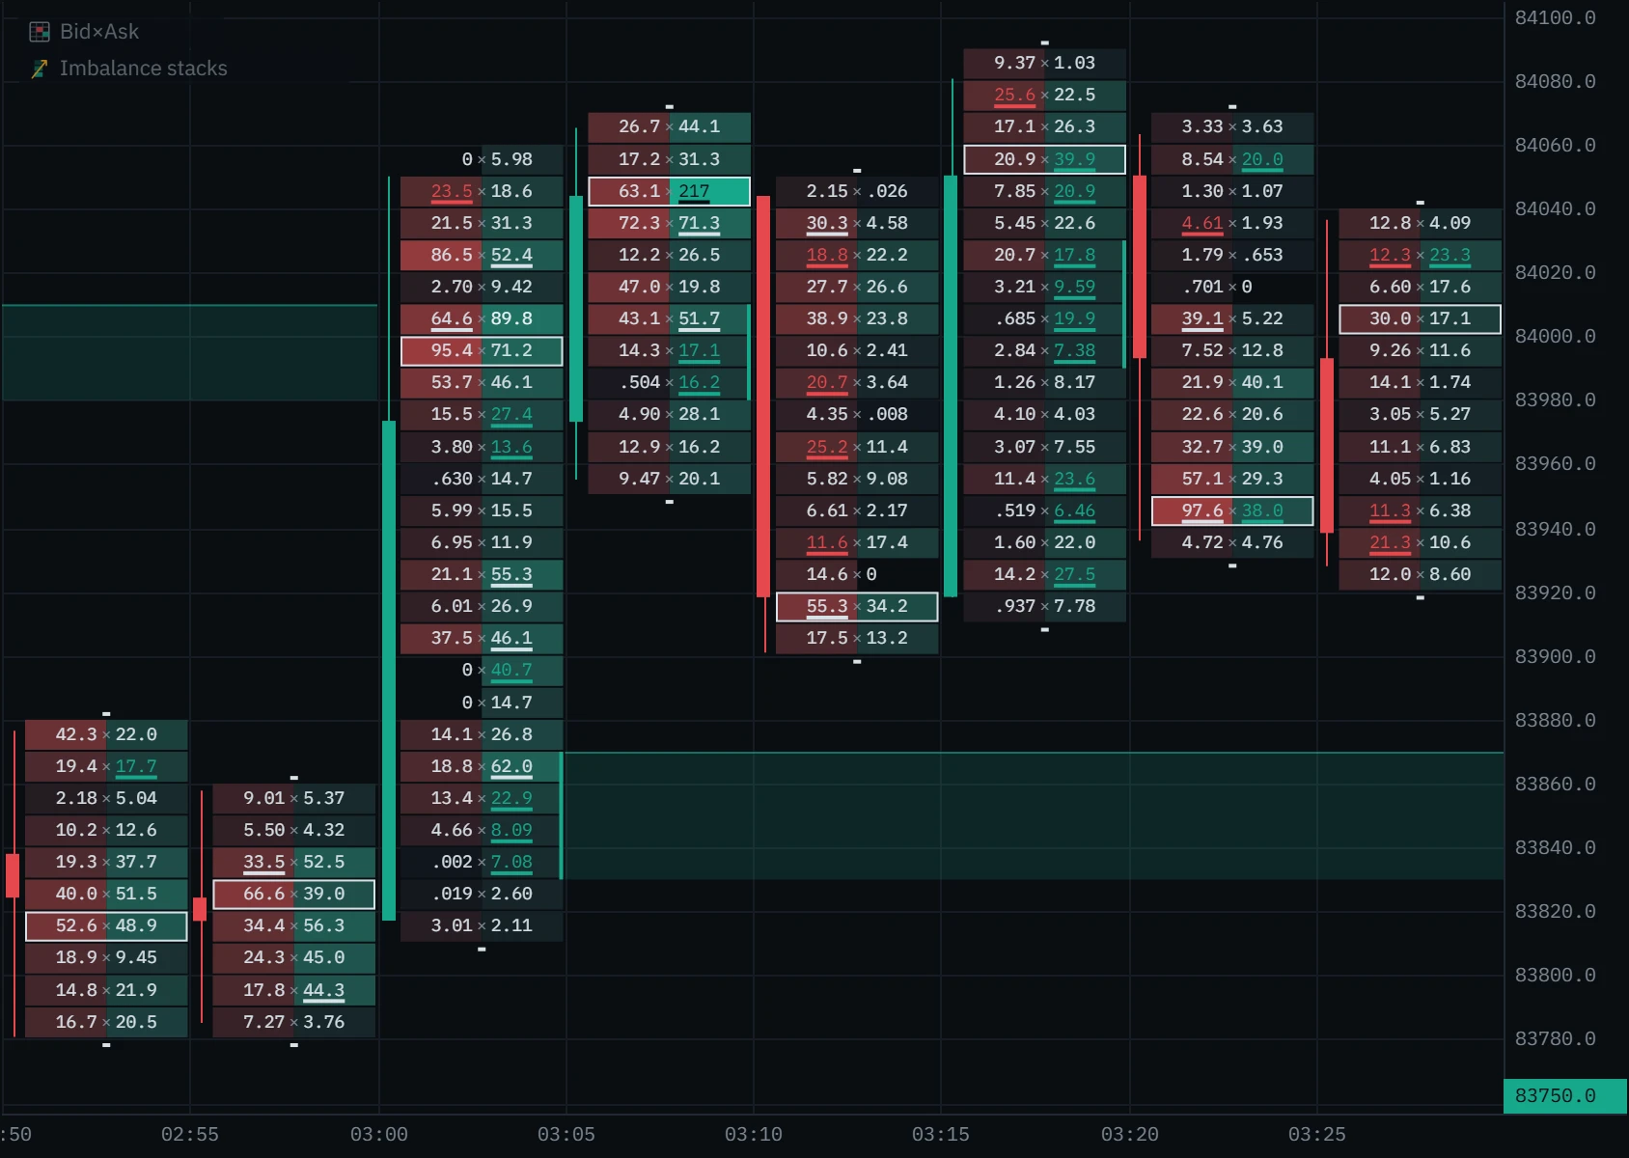Select the tall green candle of the 03:00 bar
This screenshot has width=1629, height=1158.
click(389, 671)
